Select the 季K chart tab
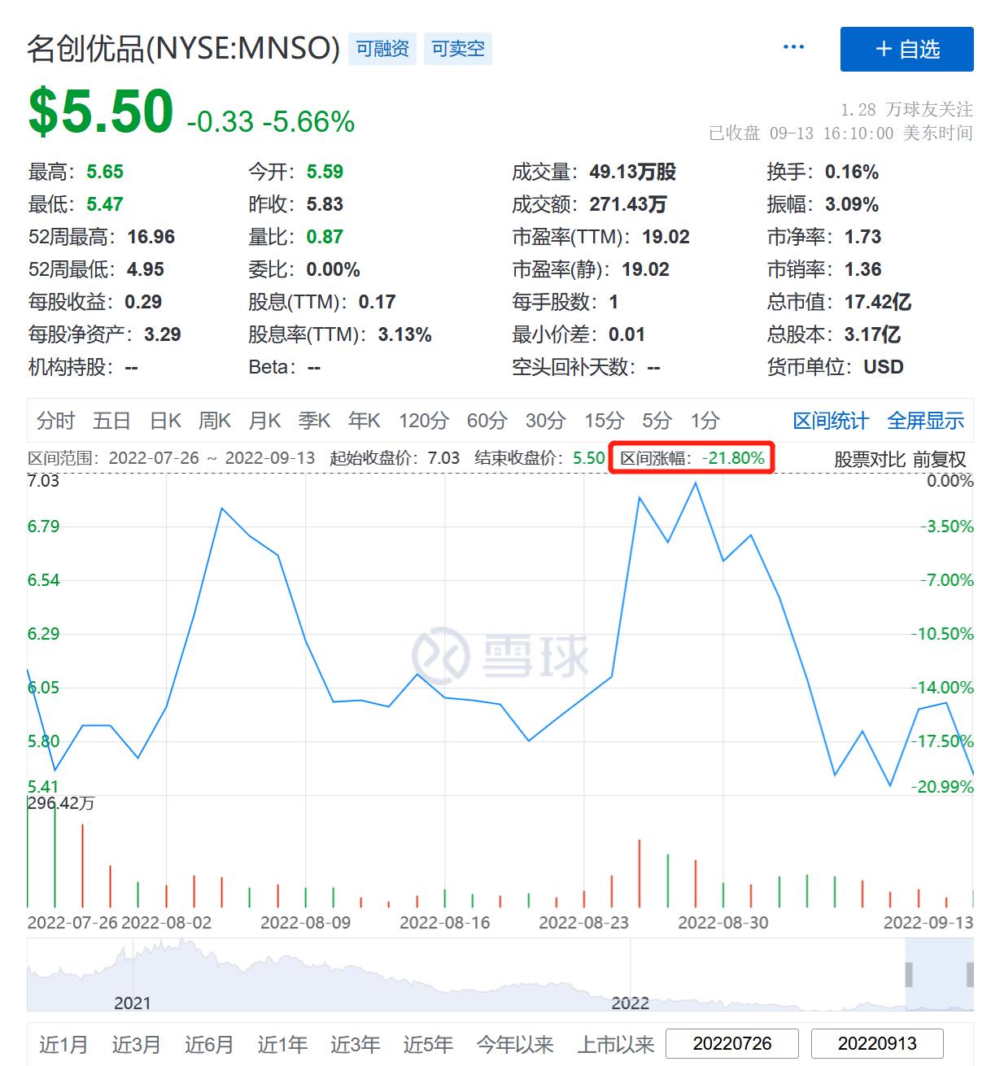This screenshot has height=1066, width=991. (314, 421)
